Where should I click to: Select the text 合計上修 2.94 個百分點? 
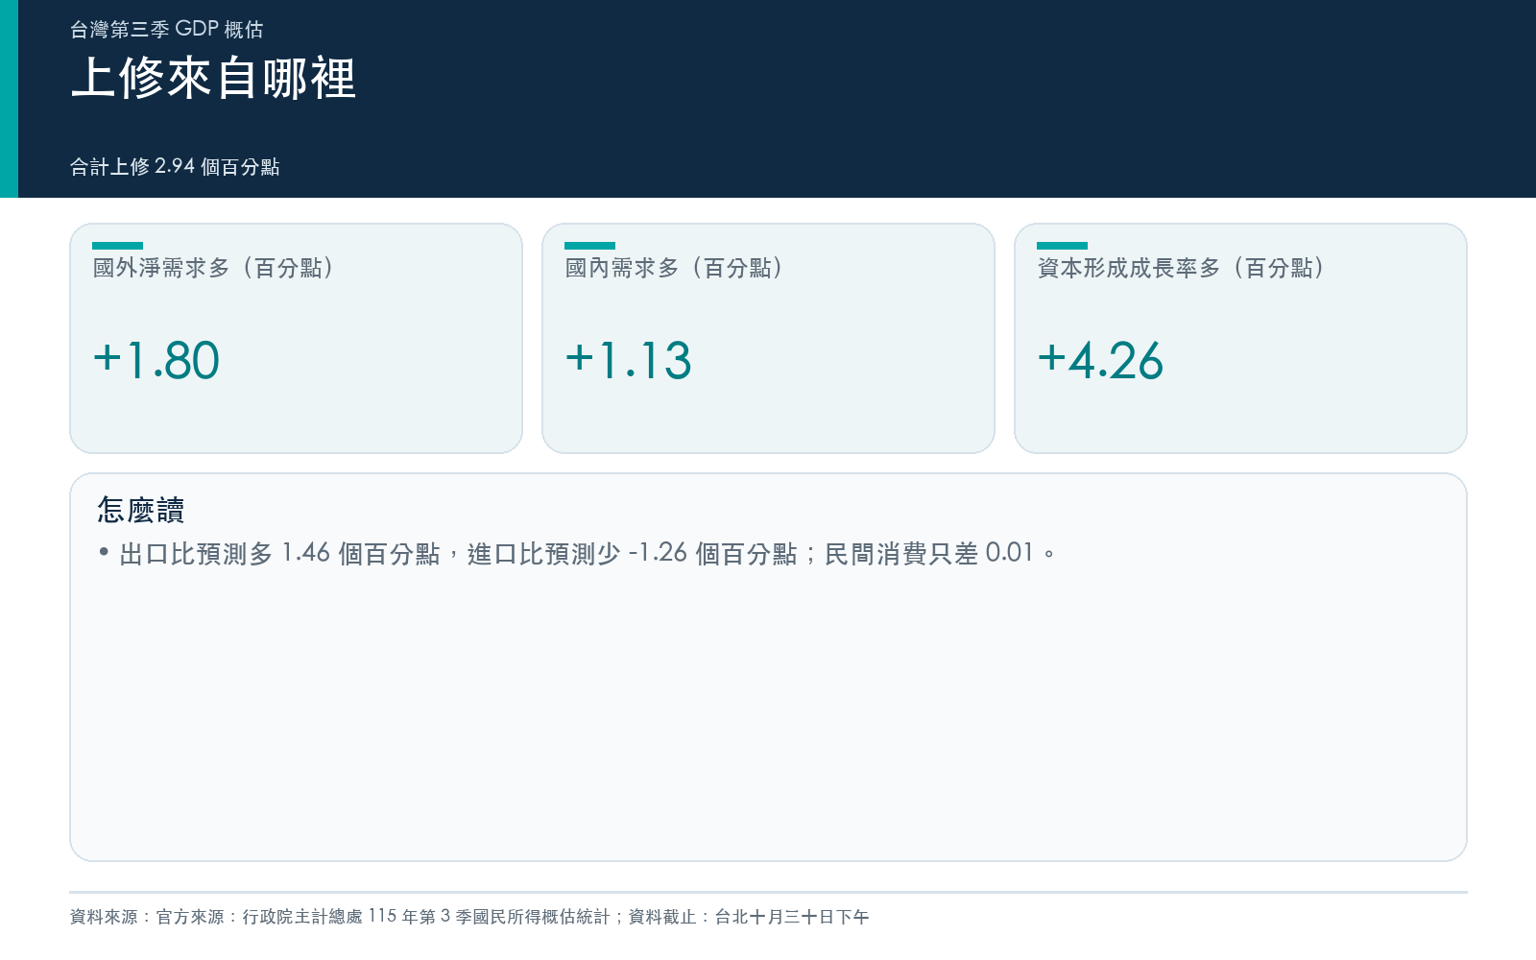pyautogui.click(x=175, y=166)
